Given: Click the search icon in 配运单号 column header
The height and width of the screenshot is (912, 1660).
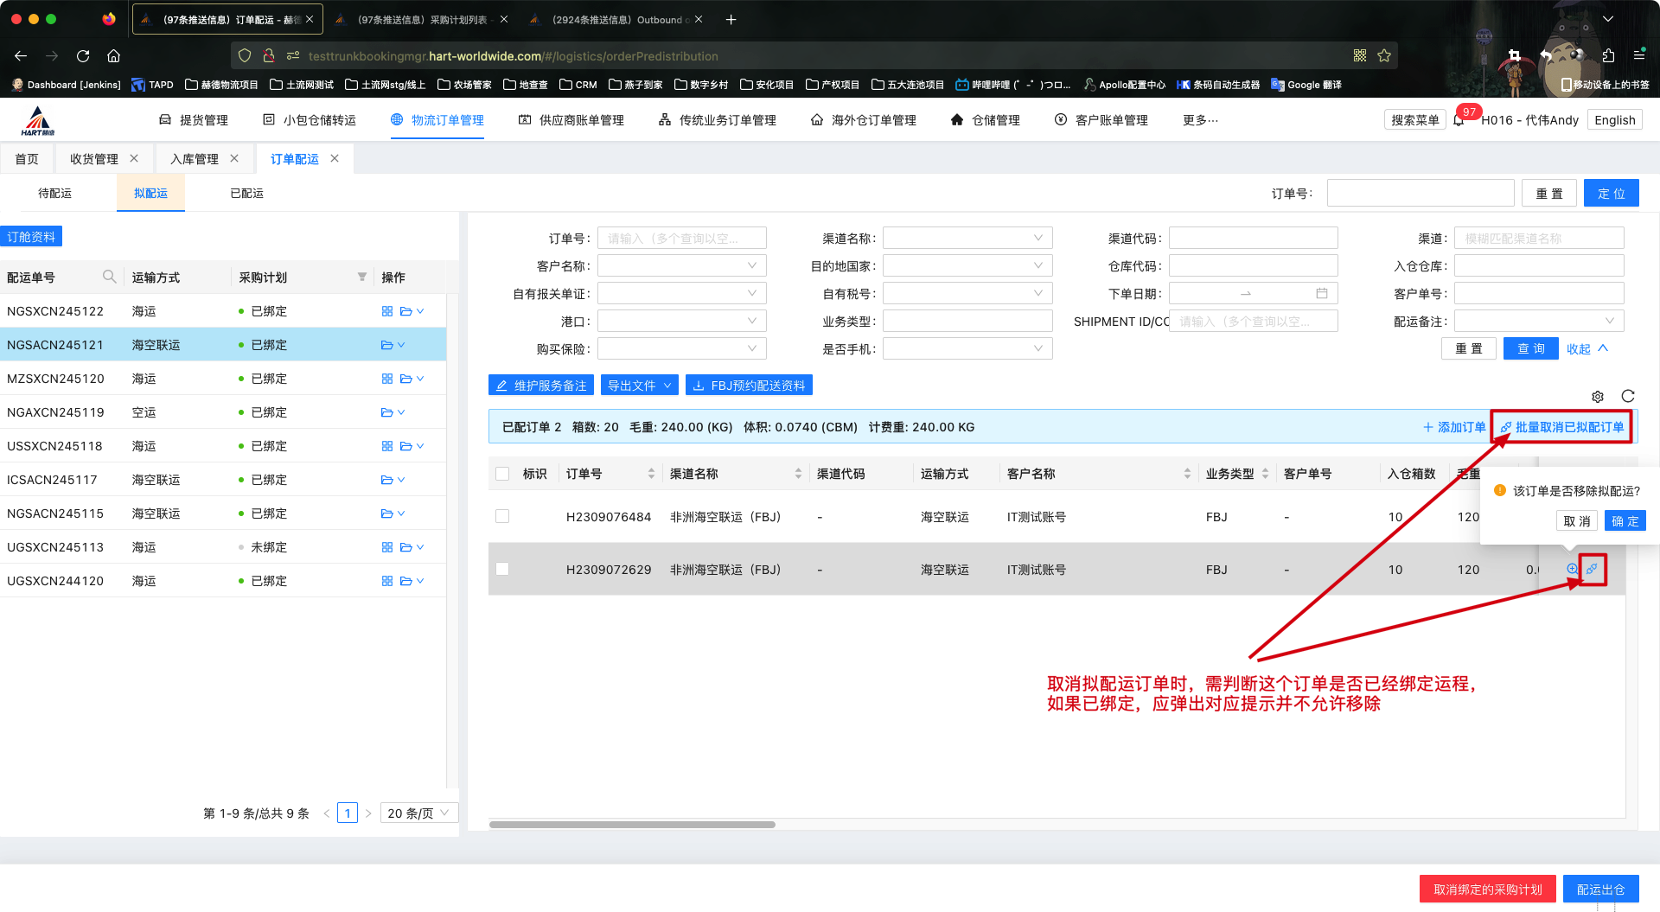Looking at the screenshot, I should coord(109,277).
